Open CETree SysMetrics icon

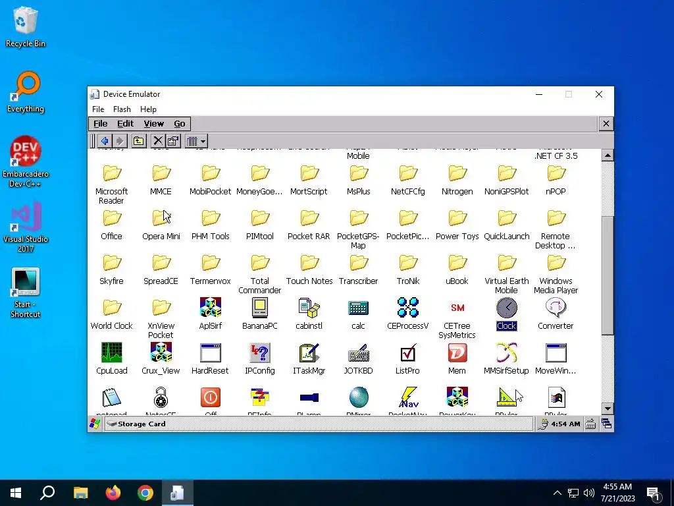pyautogui.click(x=457, y=308)
